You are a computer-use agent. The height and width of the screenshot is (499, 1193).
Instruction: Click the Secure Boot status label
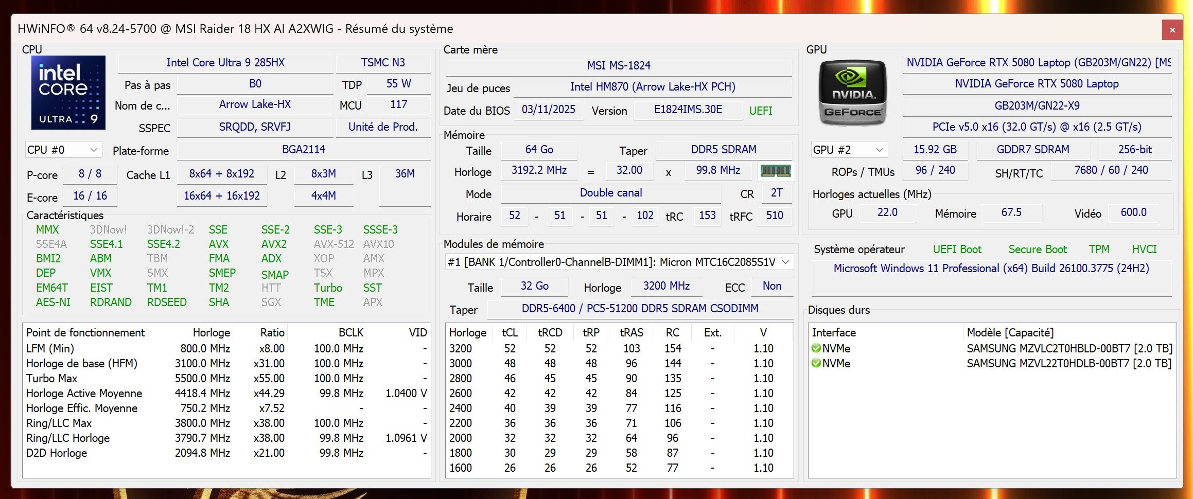pyautogui.click(x=1037, y=249)
